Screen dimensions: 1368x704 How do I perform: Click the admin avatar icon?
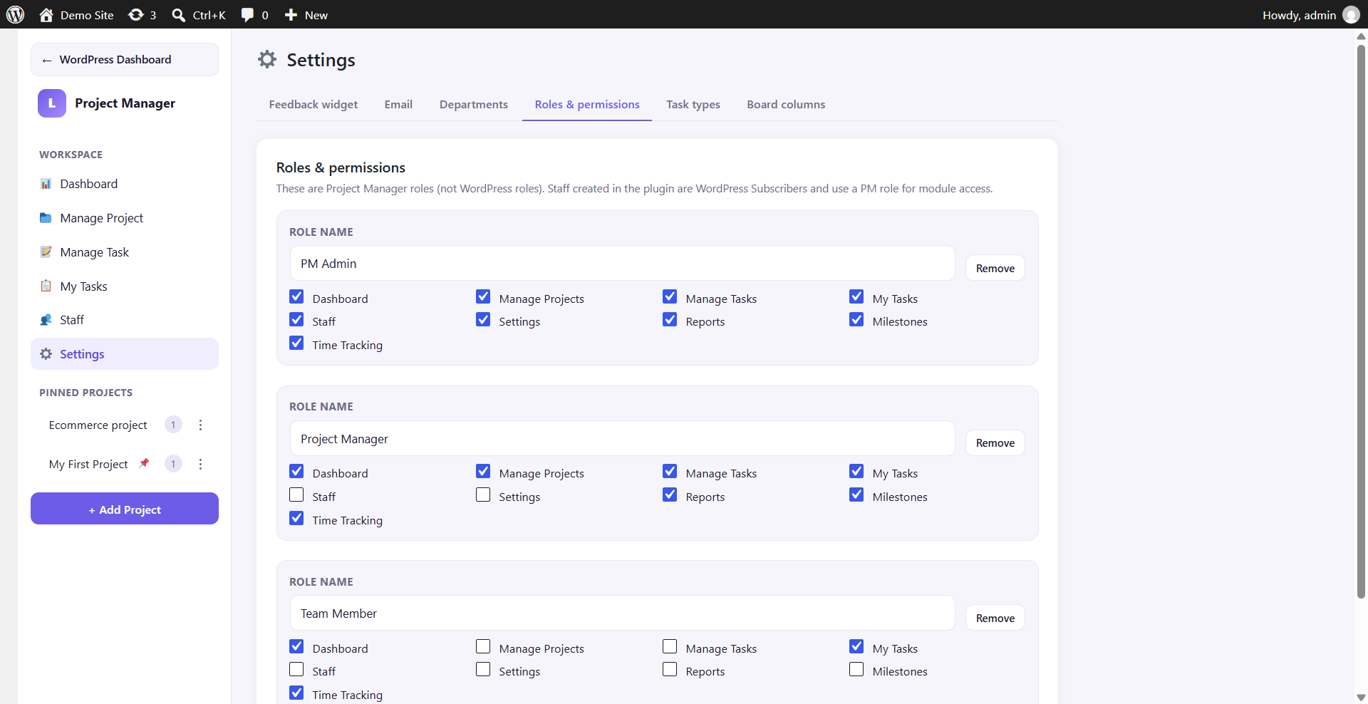[1351, 15]
